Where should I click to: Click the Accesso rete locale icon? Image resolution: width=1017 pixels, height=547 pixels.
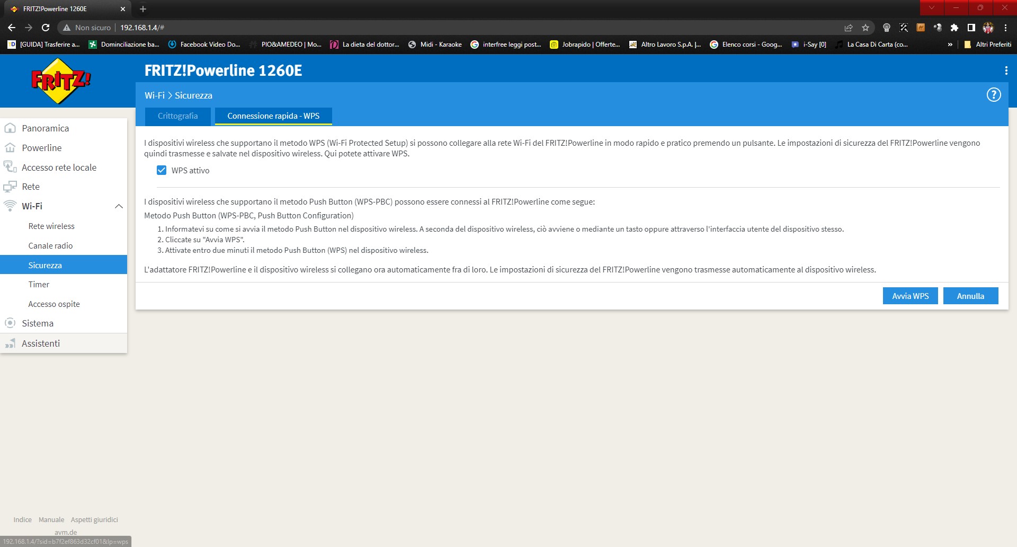[x=10, y=167]
